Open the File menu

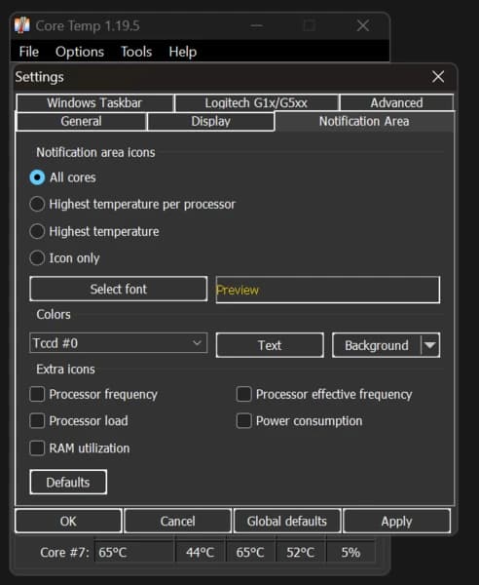(x=28, y=52)
